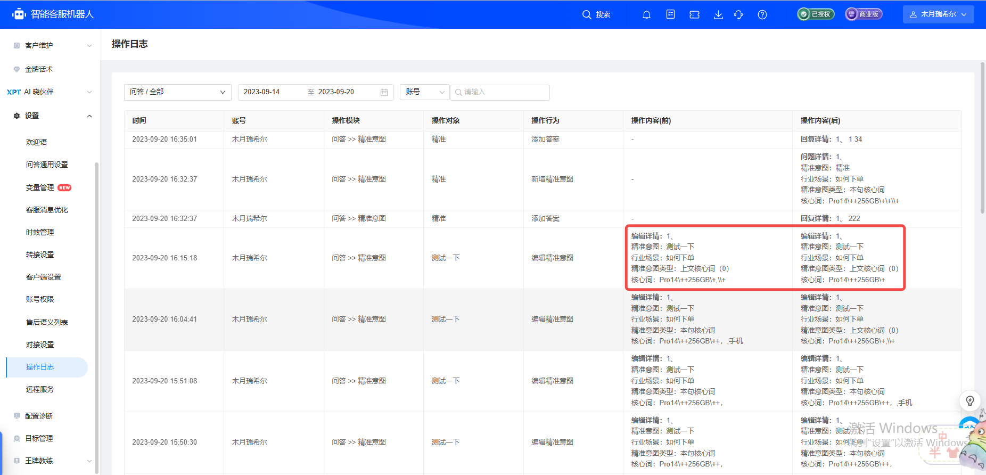The height and width of the screenshot is (475, 986).
Task: Click the lightbulb floating tip button
Action: point(970,400)
